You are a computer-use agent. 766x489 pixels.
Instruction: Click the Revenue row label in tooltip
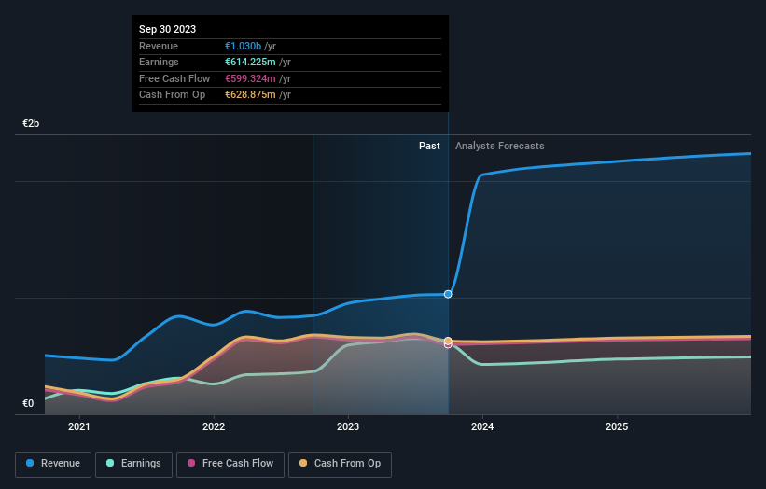[x=159, y=46]
